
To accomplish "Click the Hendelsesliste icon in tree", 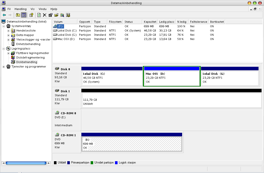I will coord(13,30).
